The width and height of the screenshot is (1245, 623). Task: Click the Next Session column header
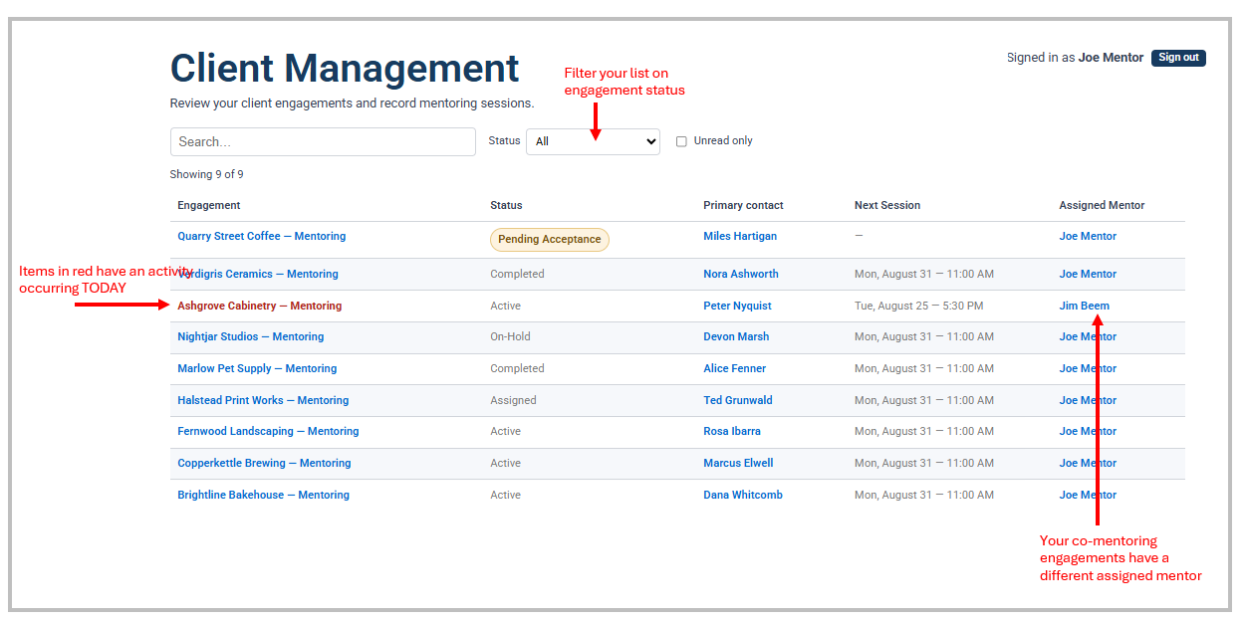coord(887,206)
